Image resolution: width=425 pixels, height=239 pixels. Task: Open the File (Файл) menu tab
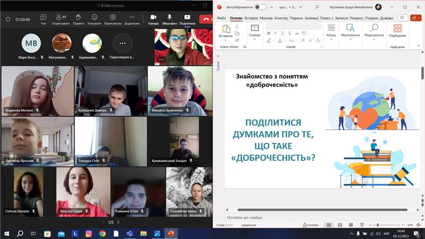pos(220,18)
